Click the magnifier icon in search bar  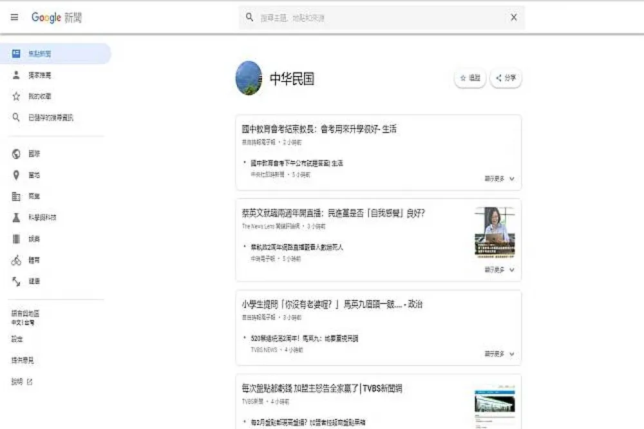pos(249,17)
